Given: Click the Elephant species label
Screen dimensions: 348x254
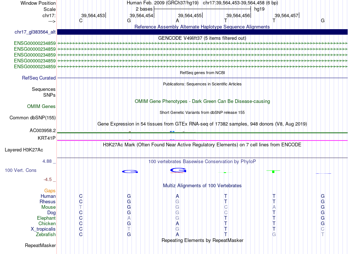Looking at the screenshot, I should (x=47, y=218).
